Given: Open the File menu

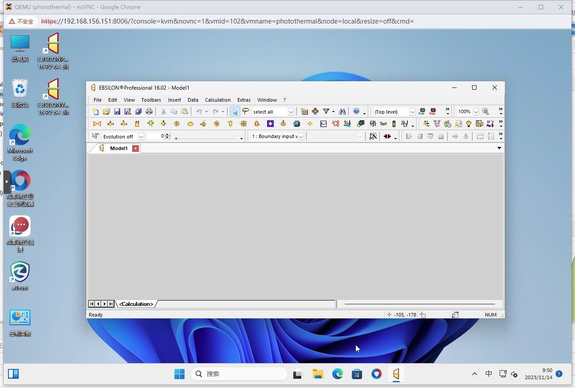Looking at the screenshot, I should pyautogui.click(x=98, y=100).
